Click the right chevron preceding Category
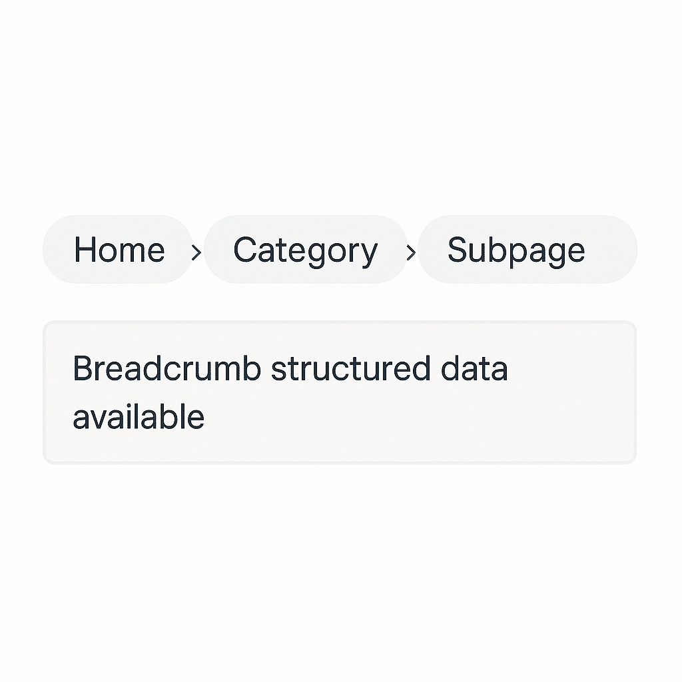Screen dimensions: 682x682 click(196, 252)
